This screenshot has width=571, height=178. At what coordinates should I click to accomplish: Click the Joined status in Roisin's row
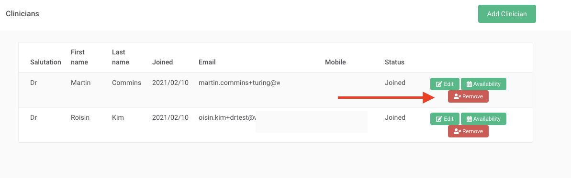click(395, 118)
